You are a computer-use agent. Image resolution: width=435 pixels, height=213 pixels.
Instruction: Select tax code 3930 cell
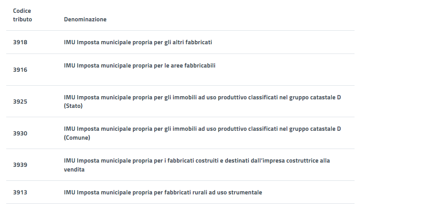point(20,133)
